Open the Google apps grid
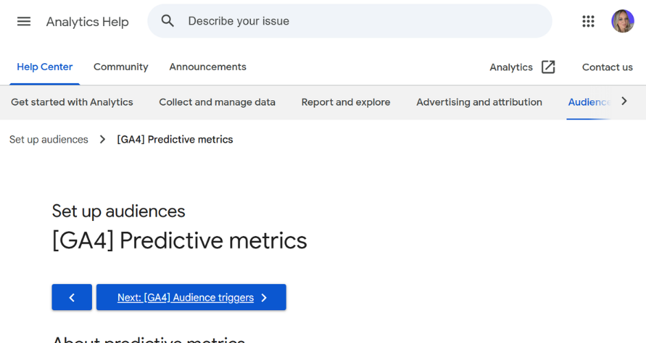646x343 pixels. (588, 21)
